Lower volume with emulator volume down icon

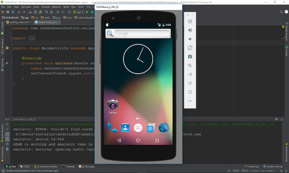tap(190, 39)
